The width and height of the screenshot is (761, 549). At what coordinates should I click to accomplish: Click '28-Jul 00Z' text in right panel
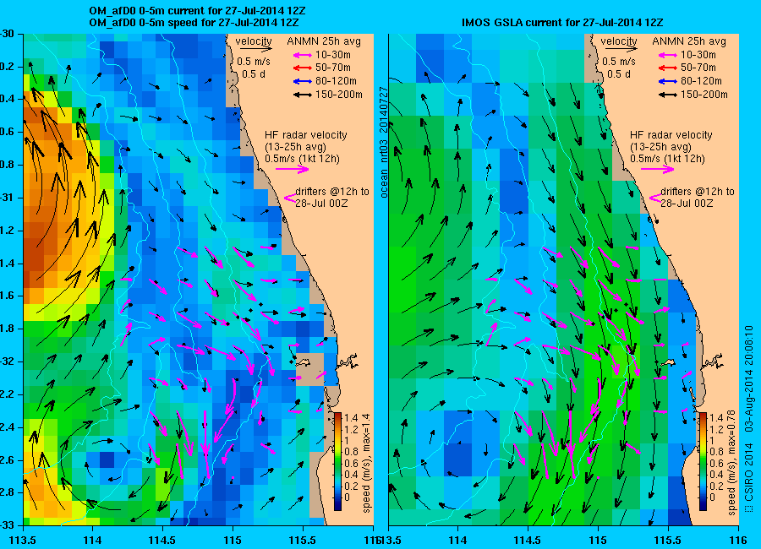point(687,204)
